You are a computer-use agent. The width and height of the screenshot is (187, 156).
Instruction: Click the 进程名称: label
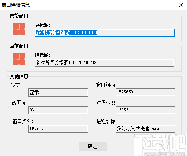tap(107, 121)
